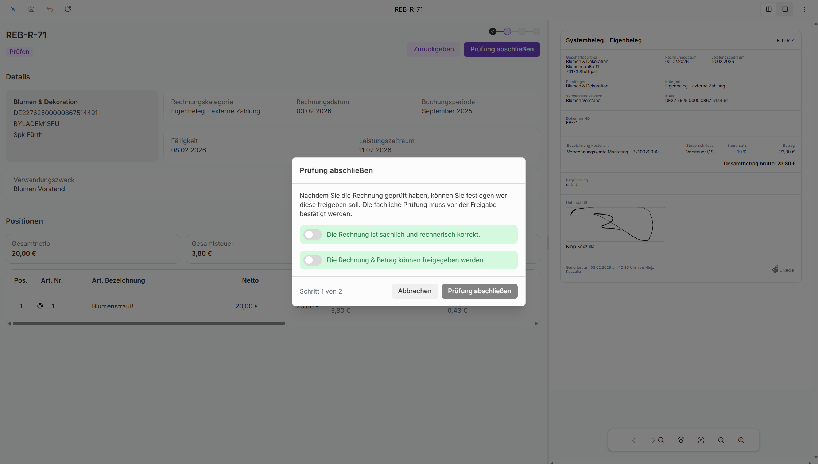The width and height of the screenshot is (818, 464).
Task: Go to next page of document preview
Action: [653, 440]
